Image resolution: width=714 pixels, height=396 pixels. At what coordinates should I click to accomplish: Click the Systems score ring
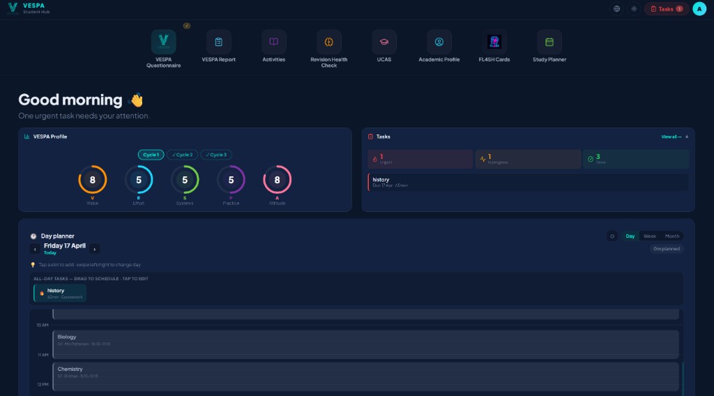click(x=185, y=180)
